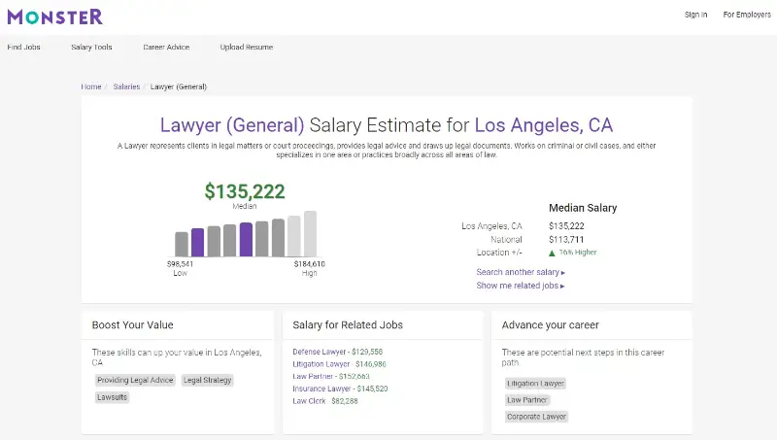Select the Corporate Lawyer career path tag
The height and width of the screenshot is (440, 777).
537,417
